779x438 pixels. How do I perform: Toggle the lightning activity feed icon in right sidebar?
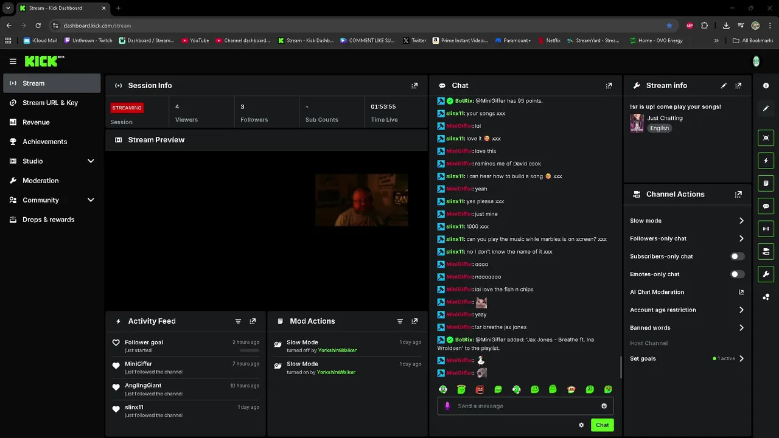[766, 161]
